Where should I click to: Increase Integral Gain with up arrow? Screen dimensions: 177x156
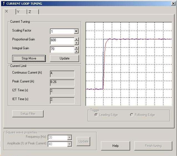pyautogui.click(x=77, y=48)
